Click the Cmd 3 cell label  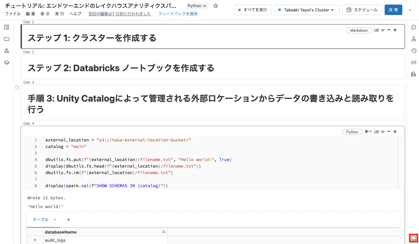pos(29,82)
